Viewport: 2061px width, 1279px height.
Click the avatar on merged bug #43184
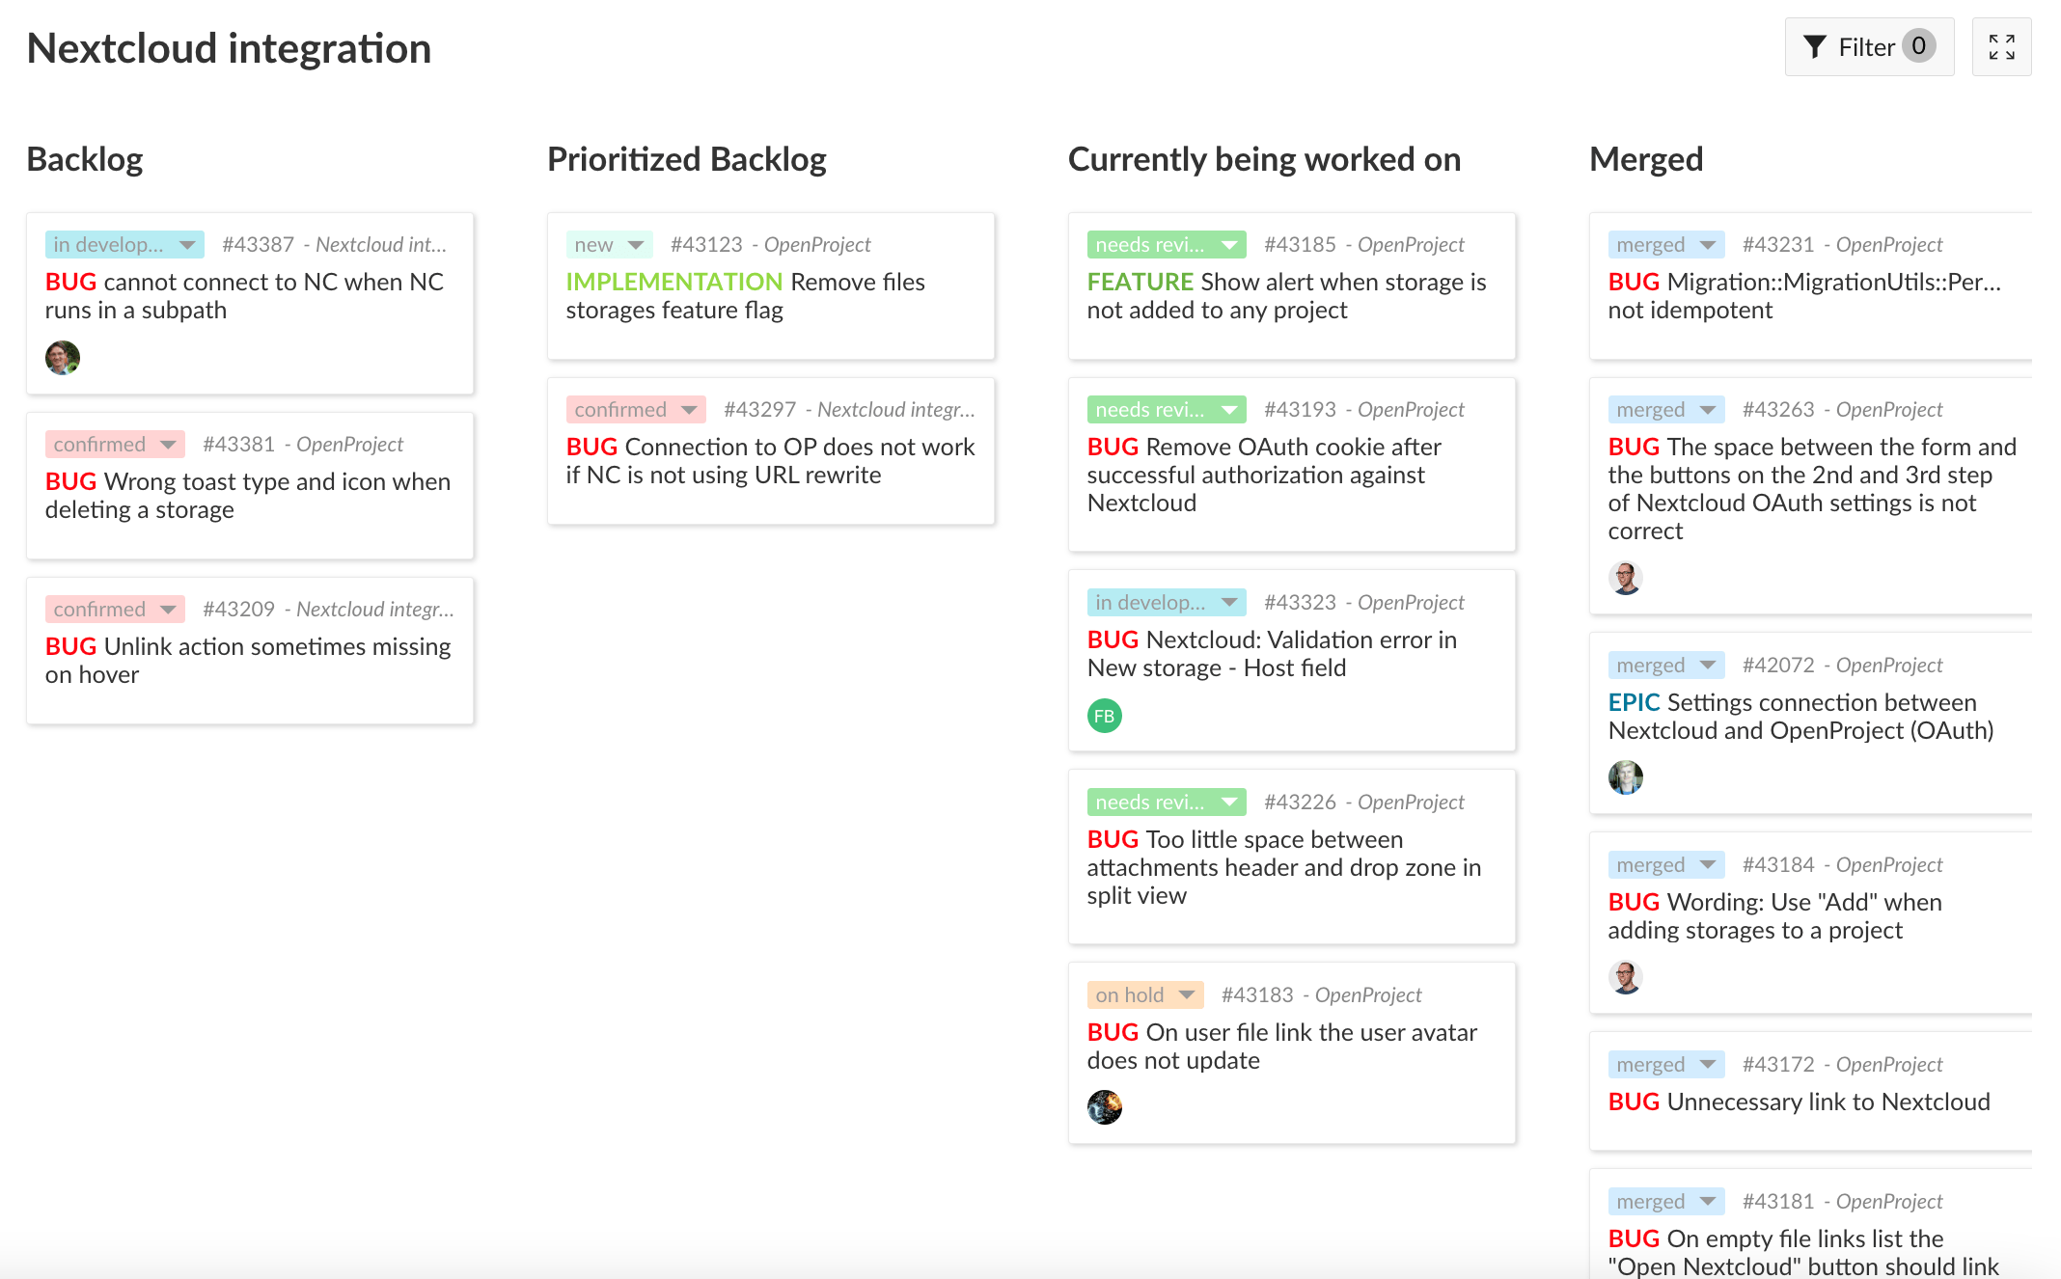click(x=1625, y=977)
